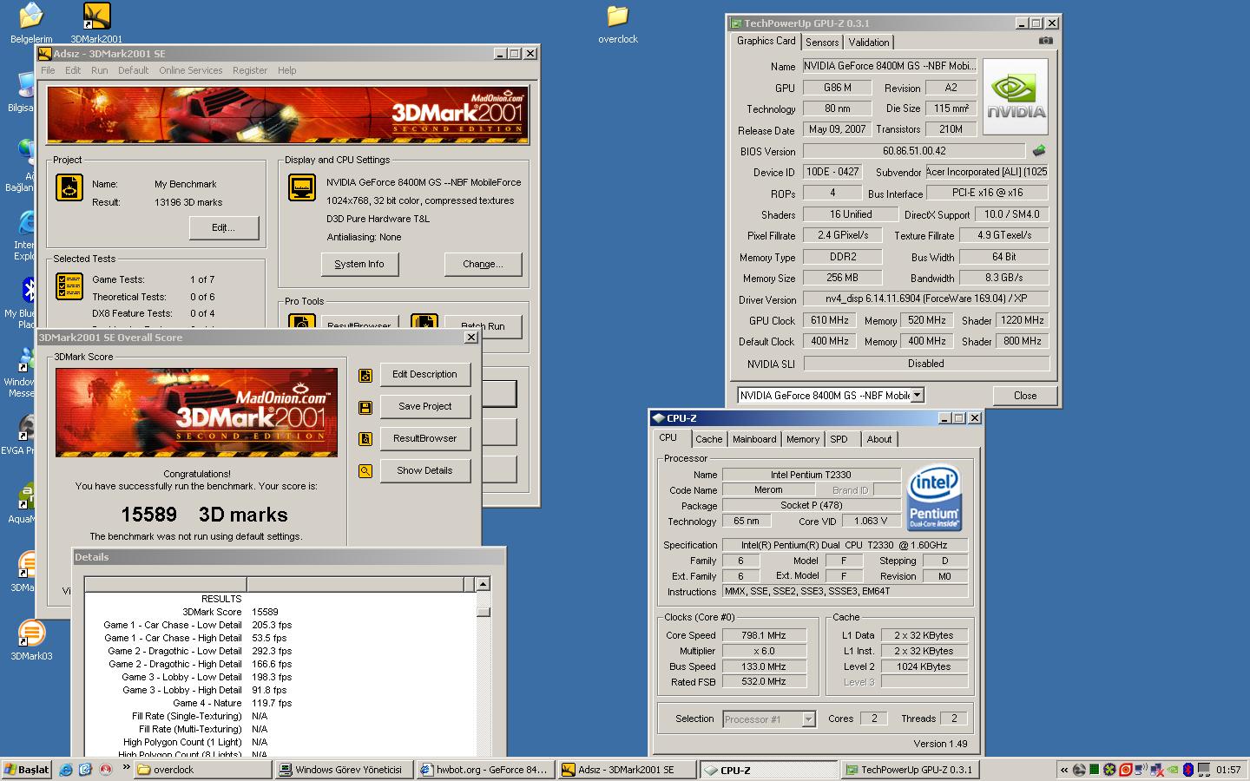1250x781 pixels.
Task: Open the Online Services menu
Action: point(190,70)
